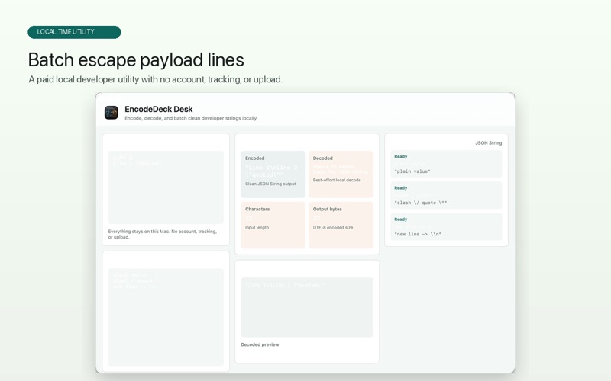This screenshot has height=381, width=611.
Task: Click the JSON String mode label
Action: pos(488,143)
